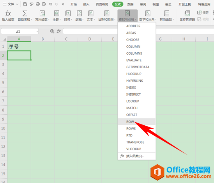The image size is (214, 183).
Task: Open the Logical functions icon
Action: pyautogui.click(x=79, y=13)
